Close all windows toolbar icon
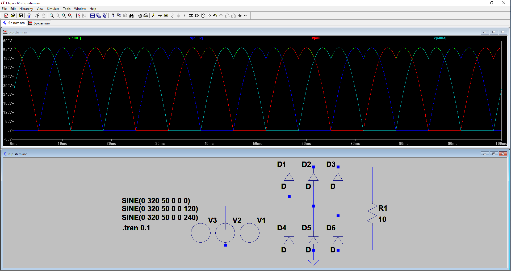The image size is (511, 271). point(105,16)
